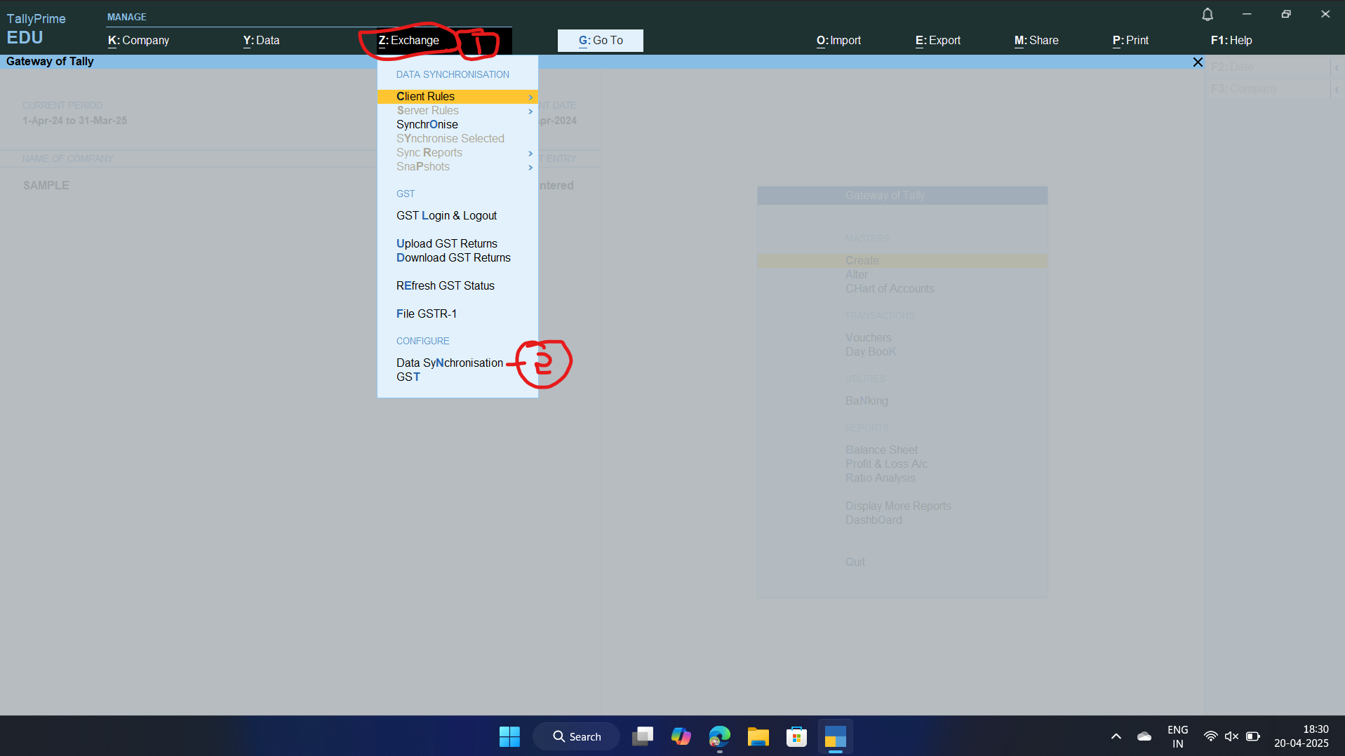The image size is (1345, 756).
Task: Open Windows Start menu
Action: point(509,736)
